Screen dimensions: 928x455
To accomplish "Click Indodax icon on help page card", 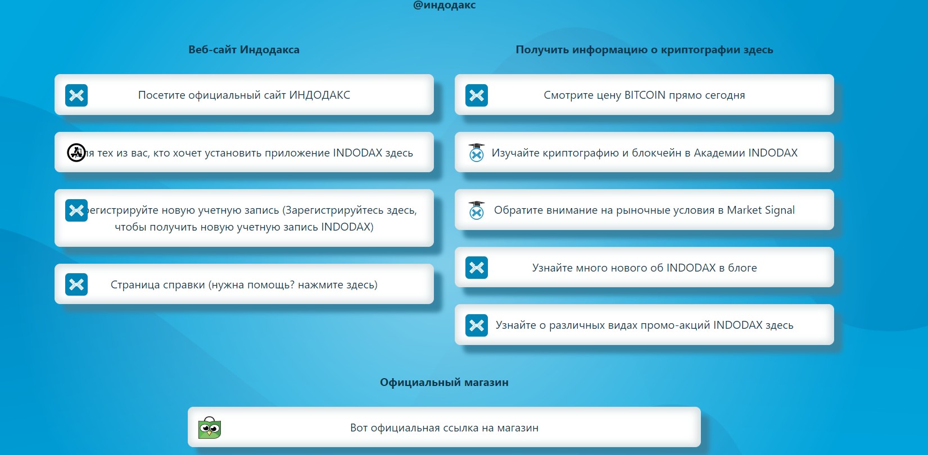I will click(x=76, y=284).
